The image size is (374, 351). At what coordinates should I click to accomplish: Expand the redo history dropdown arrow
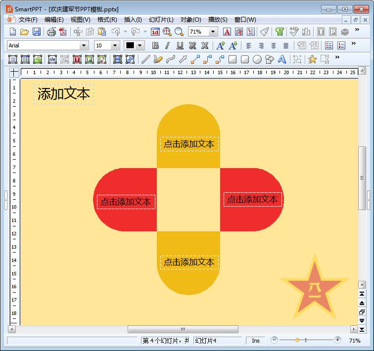coord(145,32)
